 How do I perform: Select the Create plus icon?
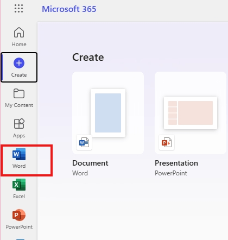(19, 63)
